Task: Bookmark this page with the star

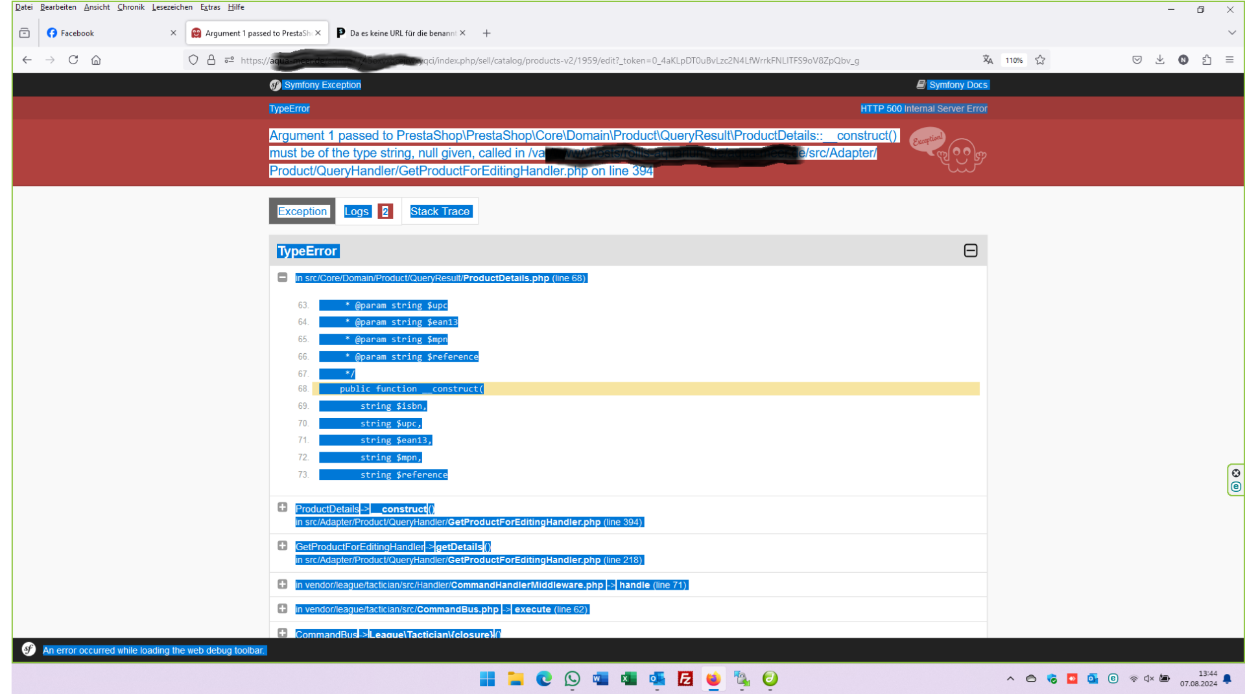Action: pyautogui.click(x=1040, y=60)
